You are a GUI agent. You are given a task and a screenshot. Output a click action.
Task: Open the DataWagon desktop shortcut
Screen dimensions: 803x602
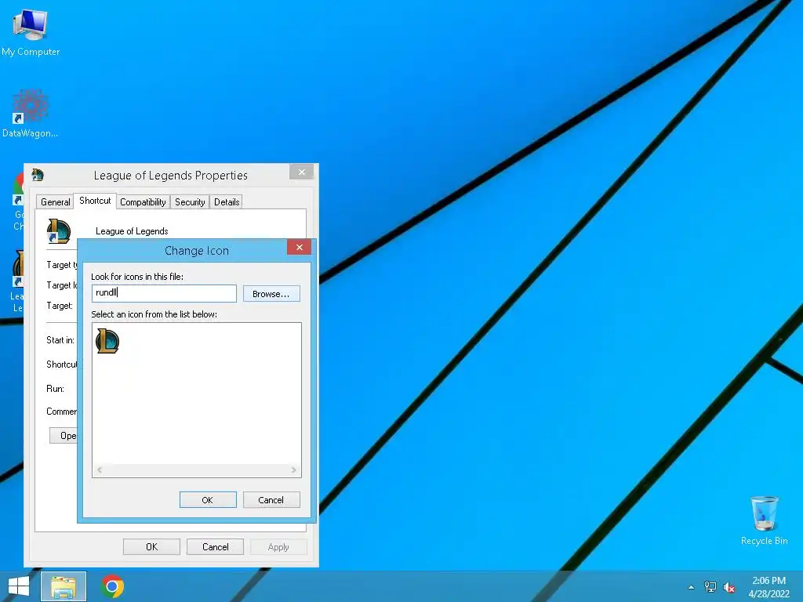[x=31, y=114]
